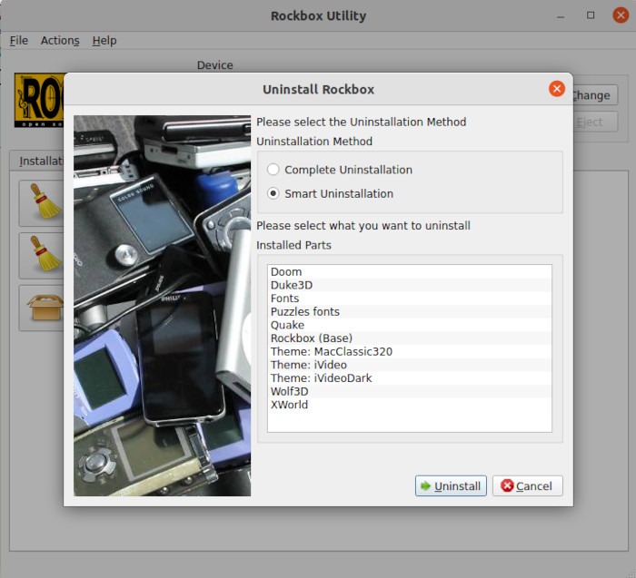Choose Theme: iVideo entry

coord(409,365)
